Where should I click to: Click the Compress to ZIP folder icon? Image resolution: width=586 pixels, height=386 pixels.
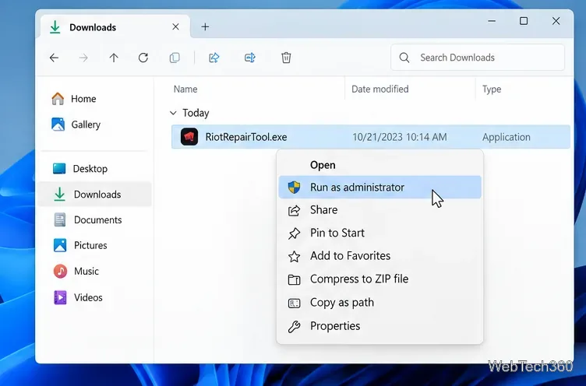point(294,279)
